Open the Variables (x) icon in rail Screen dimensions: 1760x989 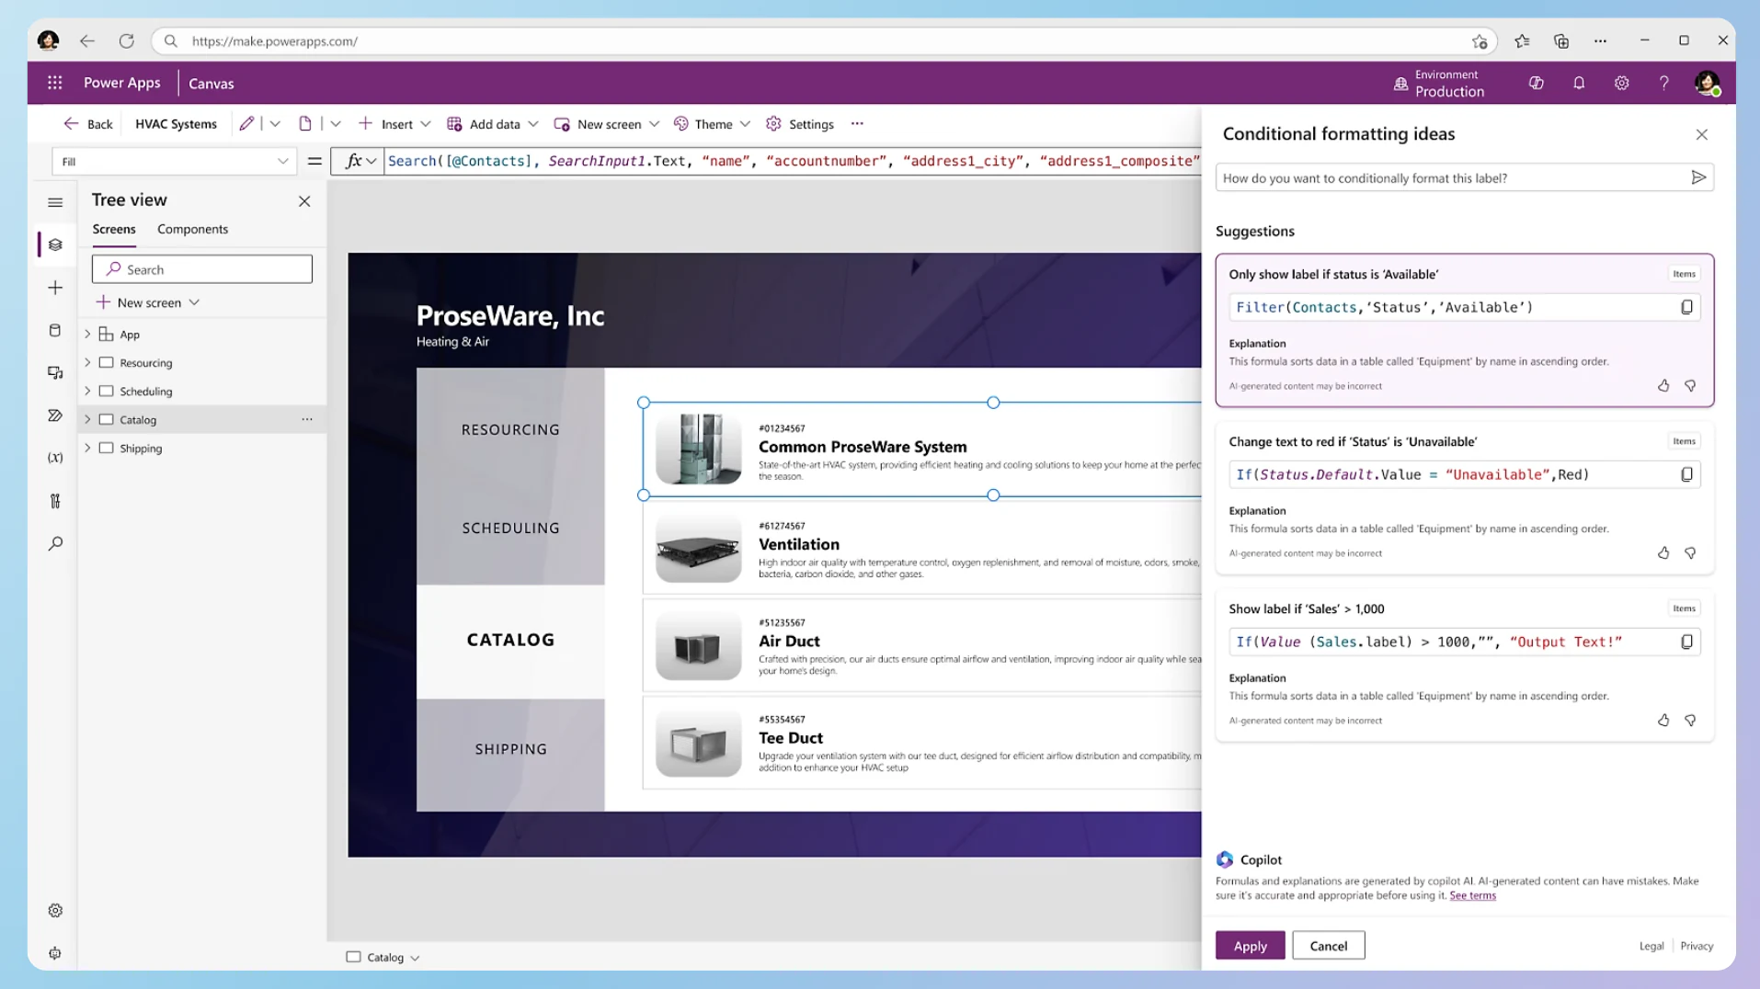[x=55, y=458]
